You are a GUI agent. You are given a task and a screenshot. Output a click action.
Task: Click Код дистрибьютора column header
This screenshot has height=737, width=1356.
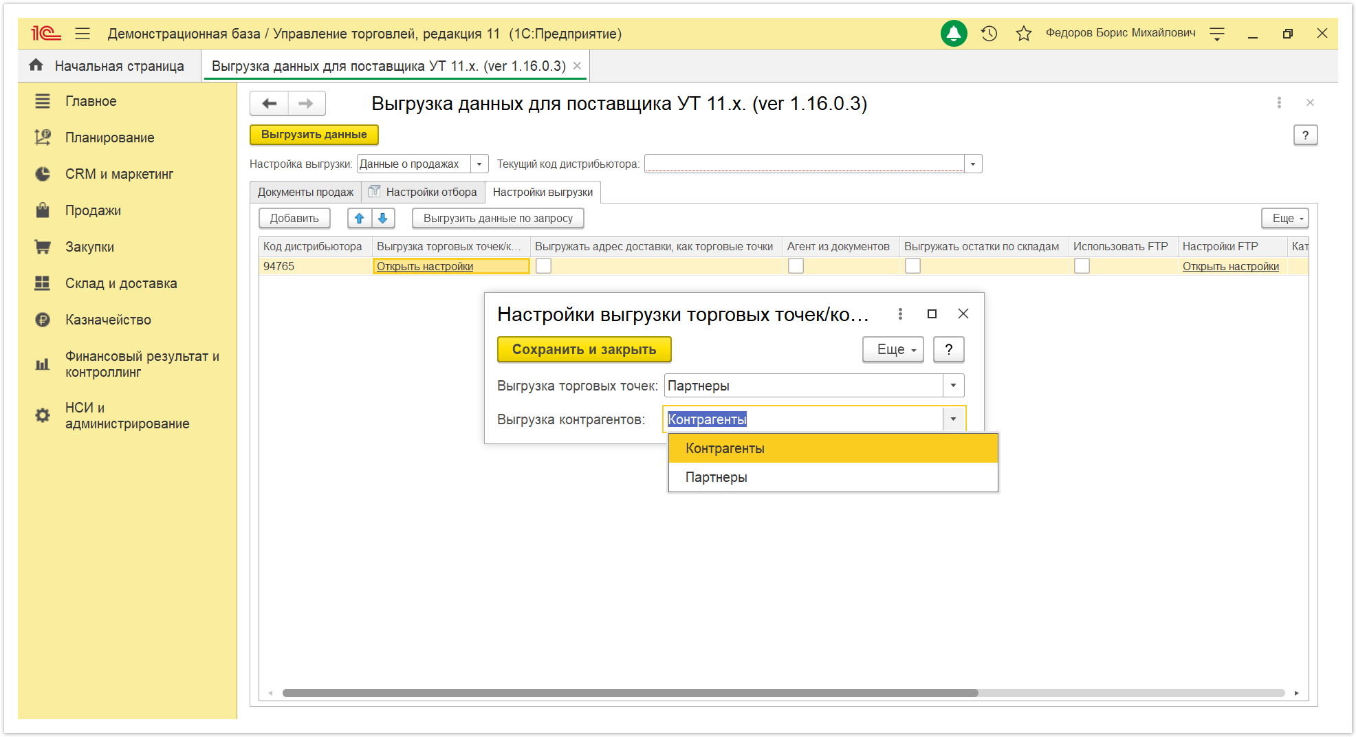click(316, 246)
